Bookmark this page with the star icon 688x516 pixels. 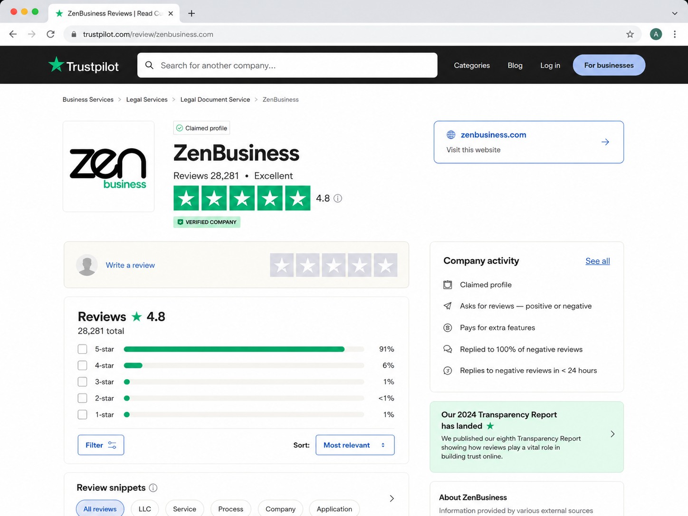630,34
